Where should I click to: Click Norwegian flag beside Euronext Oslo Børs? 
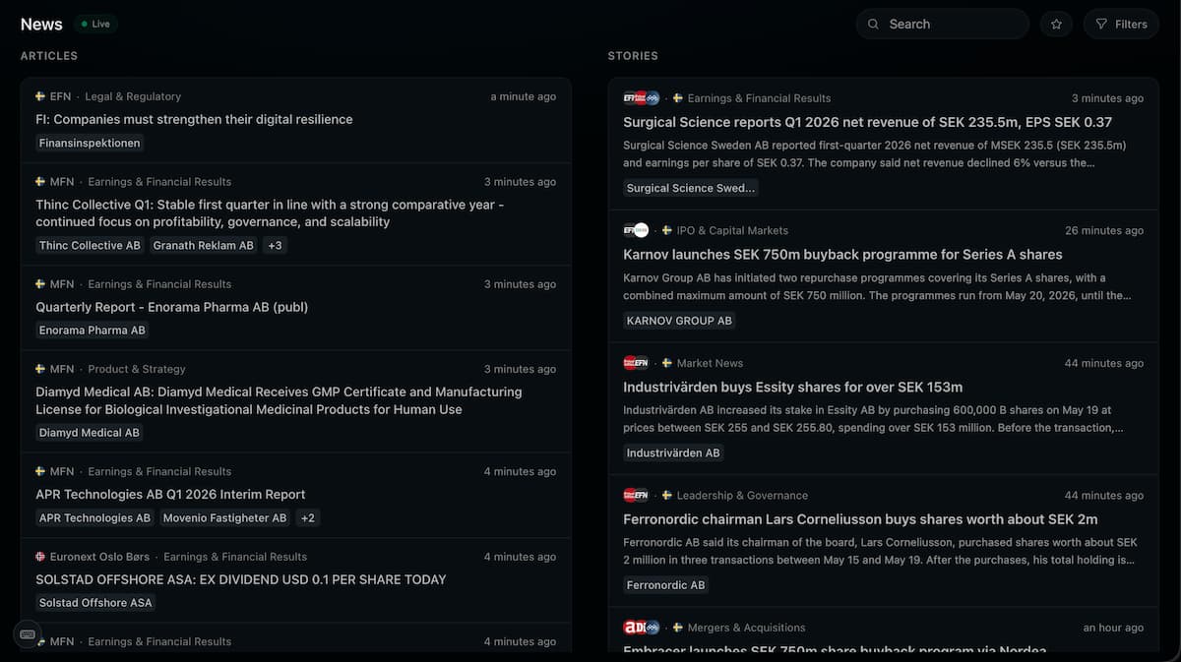(40, 557)
